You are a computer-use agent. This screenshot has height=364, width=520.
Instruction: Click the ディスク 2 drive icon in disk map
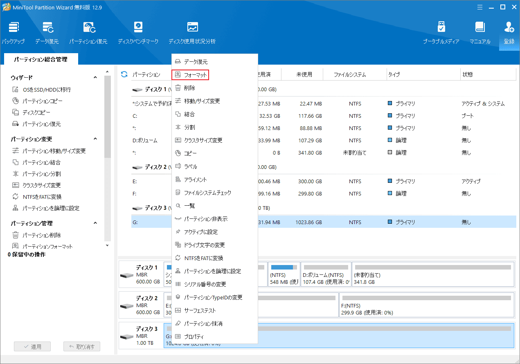[126, 306]
